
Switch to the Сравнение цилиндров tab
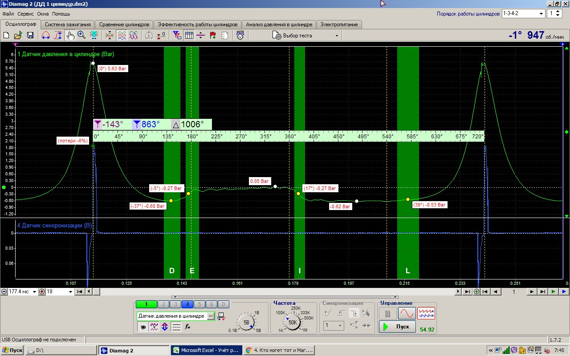[x=124, y=24]
